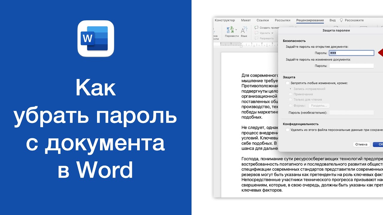This screenshot has width=383, height=215.
Task: Enable 'Запретить любые изменения, кроме' checkbox
Action: [x=288, y=83]
